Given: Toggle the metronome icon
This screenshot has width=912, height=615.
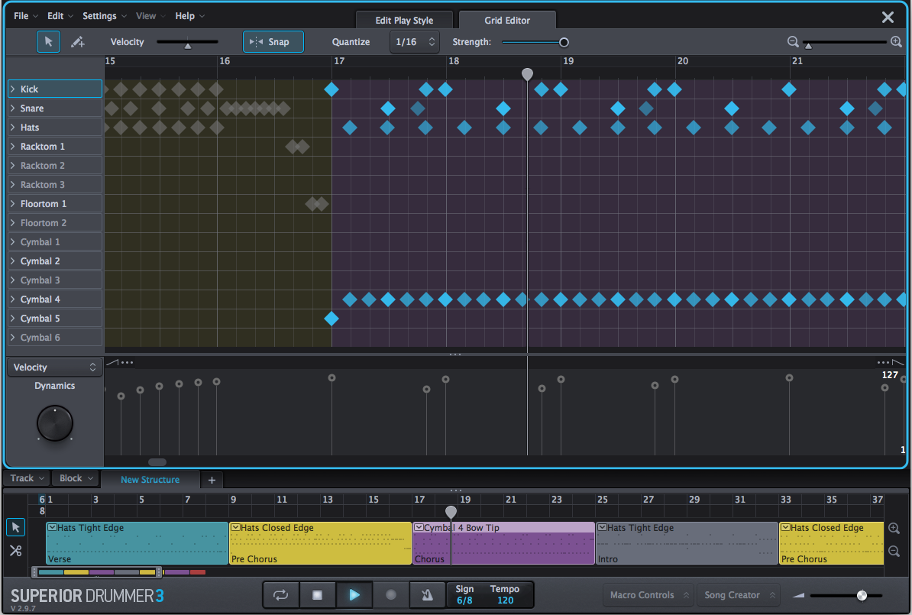Looking at the screenshot, I should [x=428, y=594].
